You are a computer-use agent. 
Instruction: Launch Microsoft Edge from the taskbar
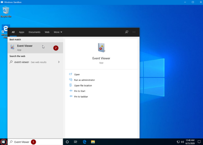click(84, 142)
